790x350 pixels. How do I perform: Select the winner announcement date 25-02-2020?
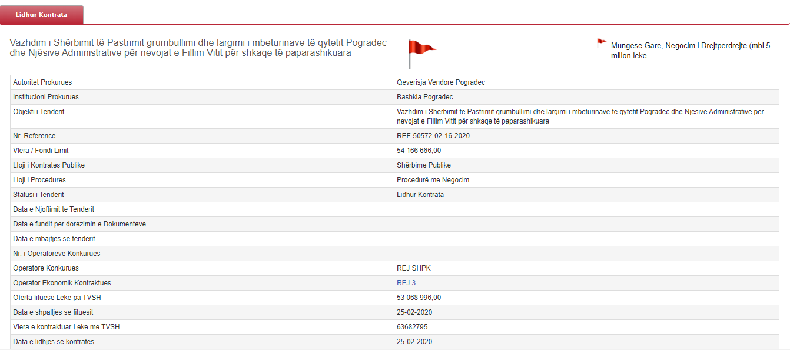[414, 312]
